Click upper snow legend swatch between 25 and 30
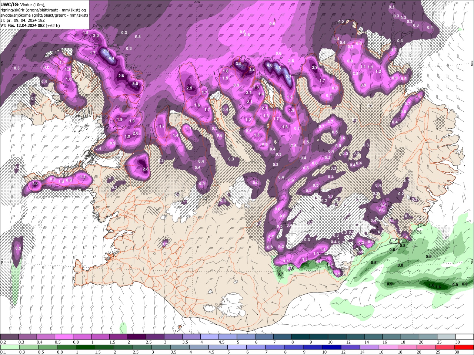The image size is (474, 355). [446, 337]
